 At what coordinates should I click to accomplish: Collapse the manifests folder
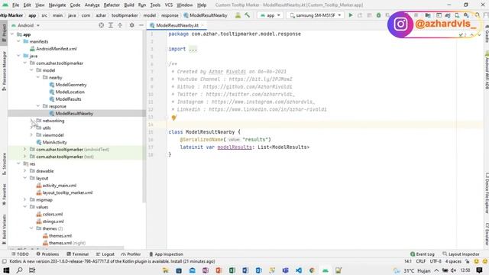click(x=18, y=41)
